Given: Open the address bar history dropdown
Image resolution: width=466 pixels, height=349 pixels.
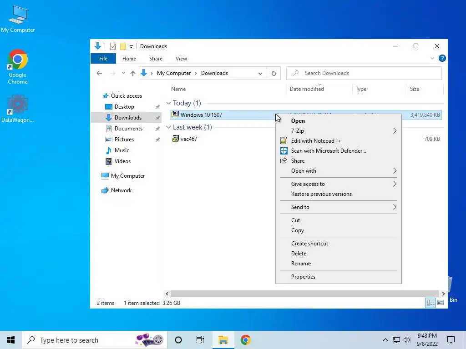Looking at the screenshot, I should point(260,73).
